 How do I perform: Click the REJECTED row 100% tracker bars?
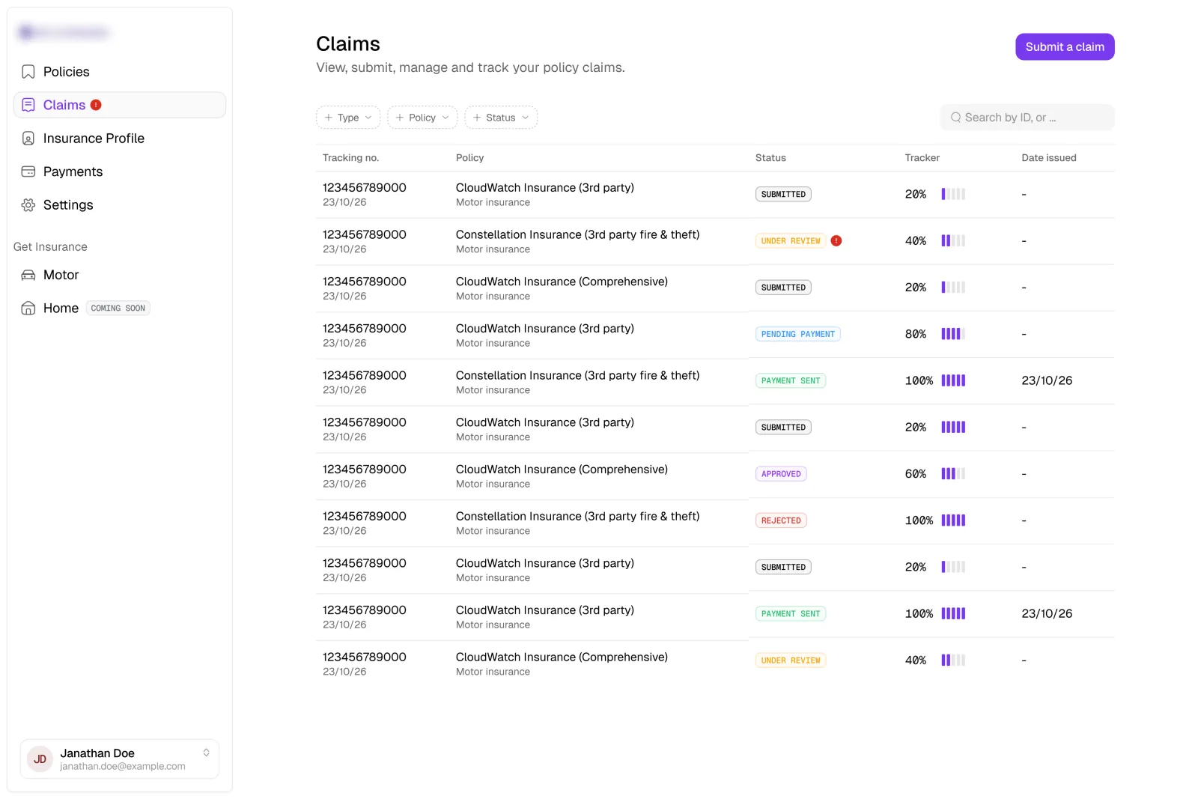953,520
